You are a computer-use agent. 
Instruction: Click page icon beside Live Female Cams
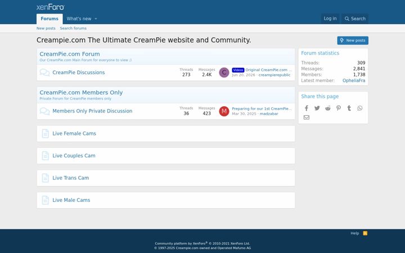[x=45, y=133]
